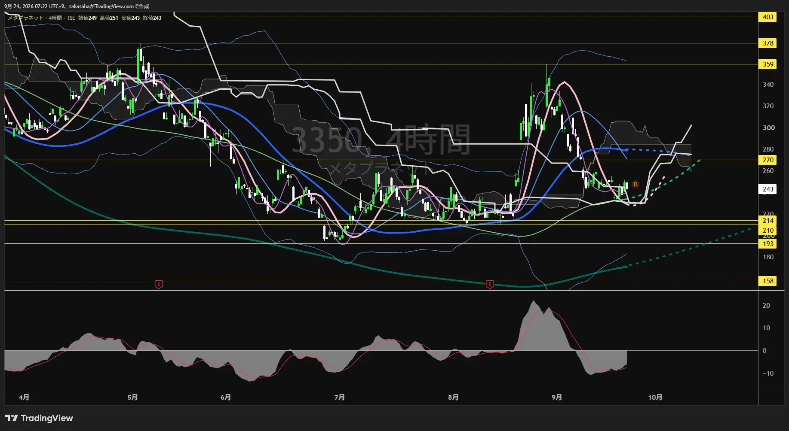Click the 8月 label on time axis
Screen dimensions: 789x431
[453, 398]
